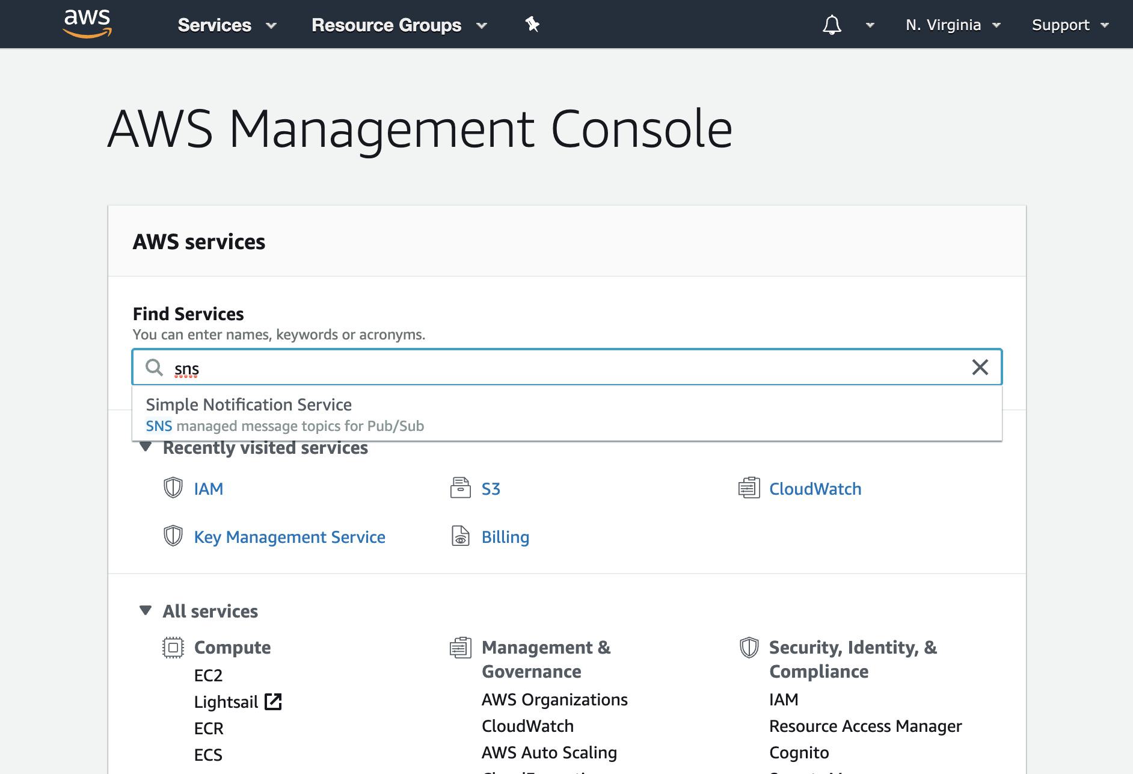1133x774 pixels.
Task: Open the N. Virginia region selector
Action: point(943,25)
